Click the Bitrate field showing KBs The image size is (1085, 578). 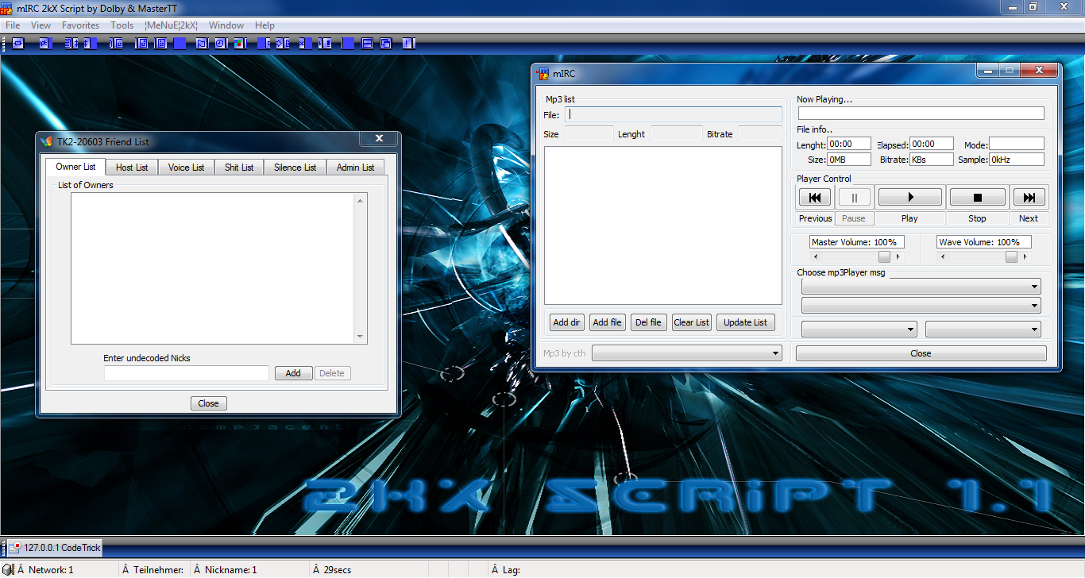pos(932,160)
